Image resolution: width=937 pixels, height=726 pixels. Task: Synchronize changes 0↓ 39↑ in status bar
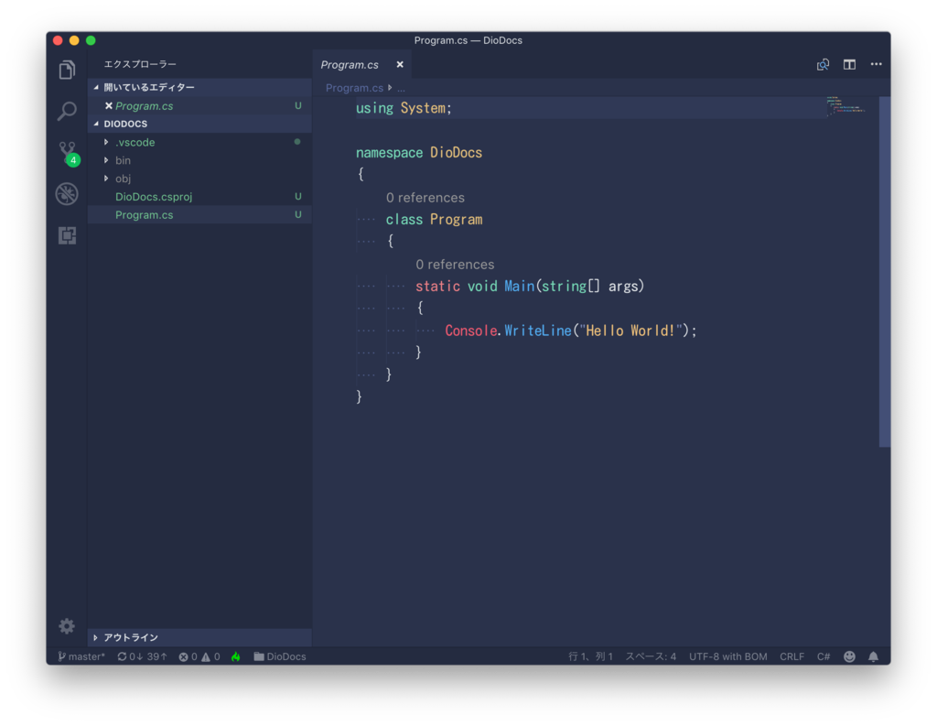click(142, 656)
